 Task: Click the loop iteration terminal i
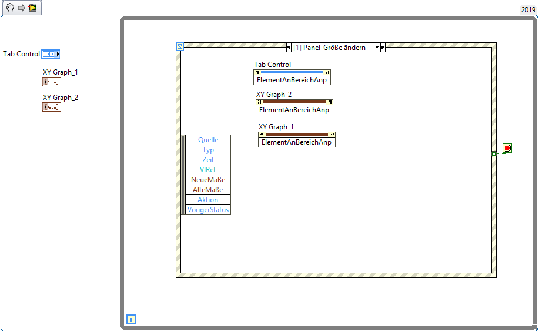[131, 319]
